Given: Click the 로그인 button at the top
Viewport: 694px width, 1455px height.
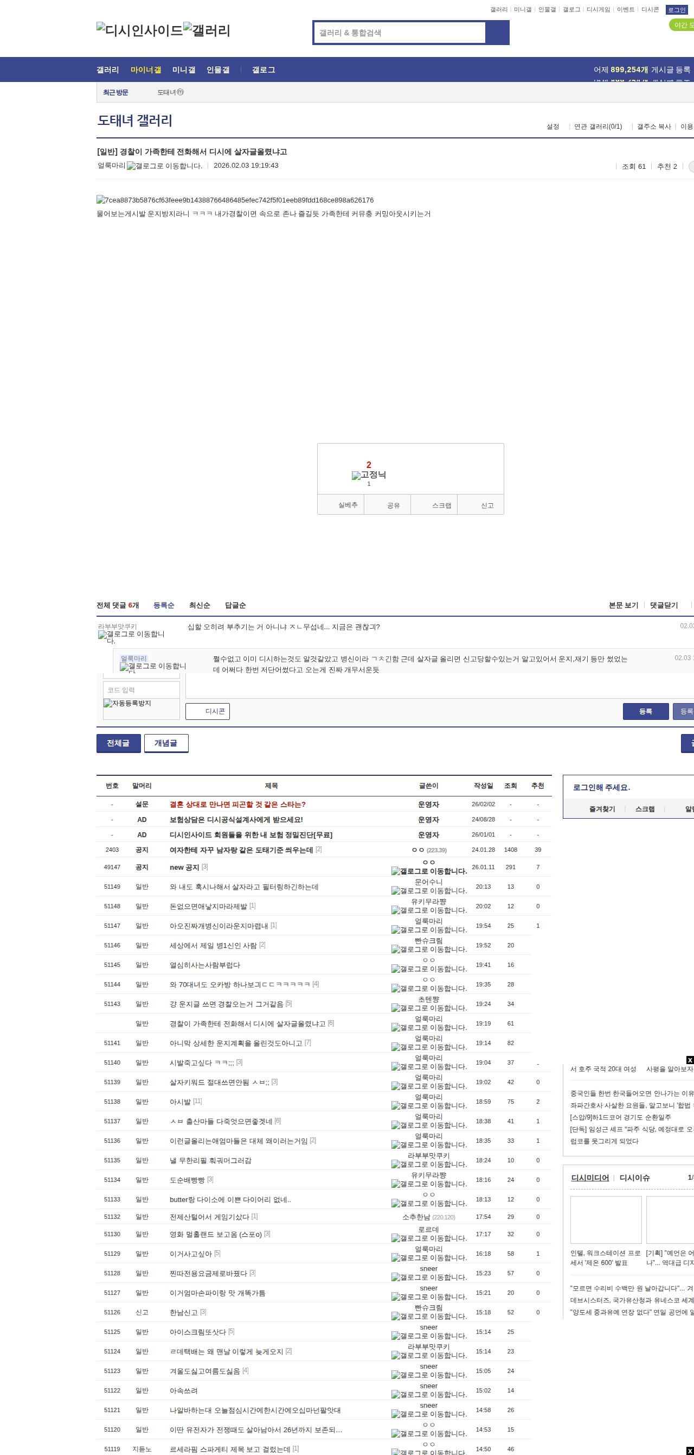Looking at the screenshot, I should (x=677, y=10).
